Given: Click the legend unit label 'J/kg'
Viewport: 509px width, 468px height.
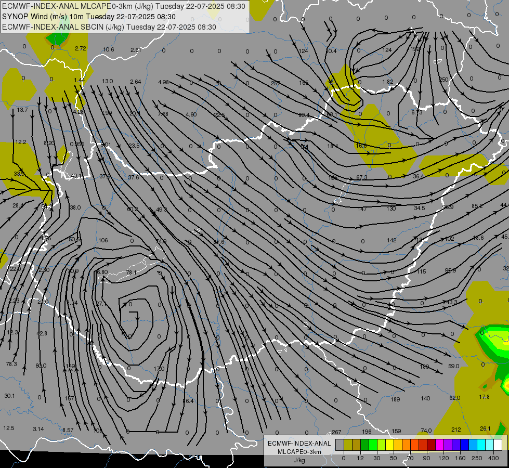Looking at the screenshot, I should point(299,460).
